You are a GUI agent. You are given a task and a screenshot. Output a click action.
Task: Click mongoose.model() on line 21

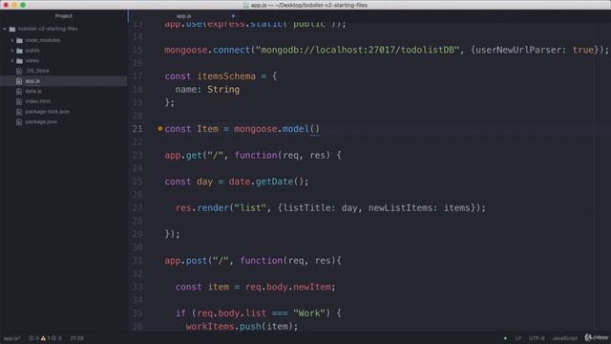tap(277, 129)
